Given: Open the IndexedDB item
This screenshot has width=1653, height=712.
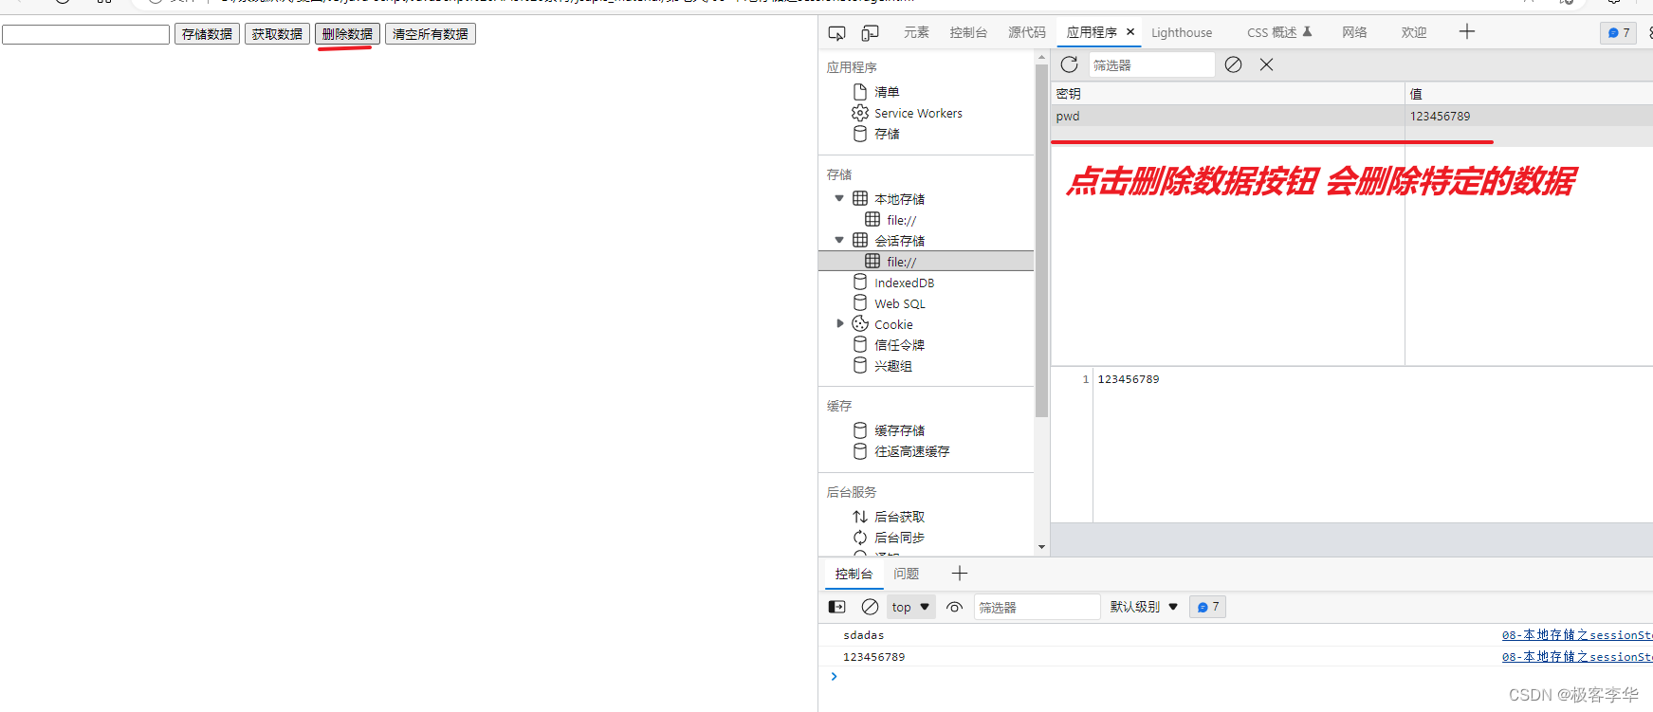Looking at the screenshot, I should coord(904,283).
